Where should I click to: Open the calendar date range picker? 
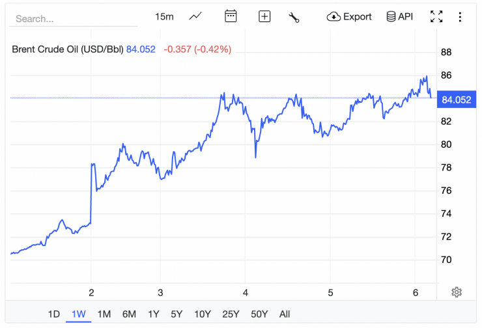[x=231, y=17]
